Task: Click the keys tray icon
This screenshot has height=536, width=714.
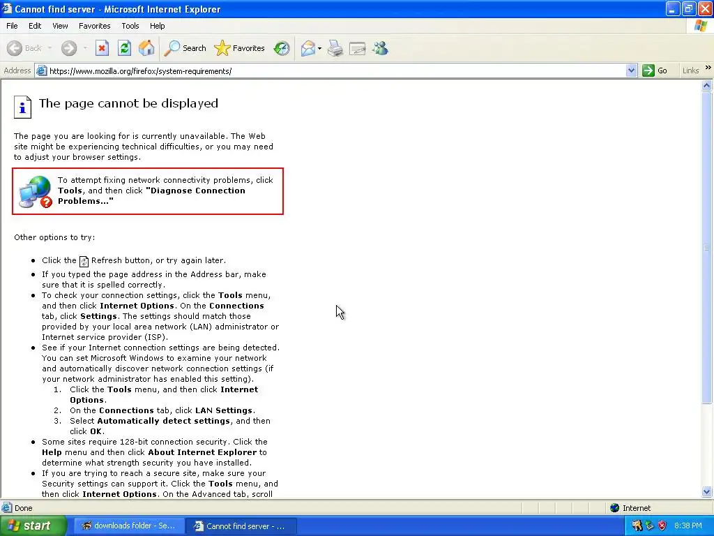Action: coord(637,526)
